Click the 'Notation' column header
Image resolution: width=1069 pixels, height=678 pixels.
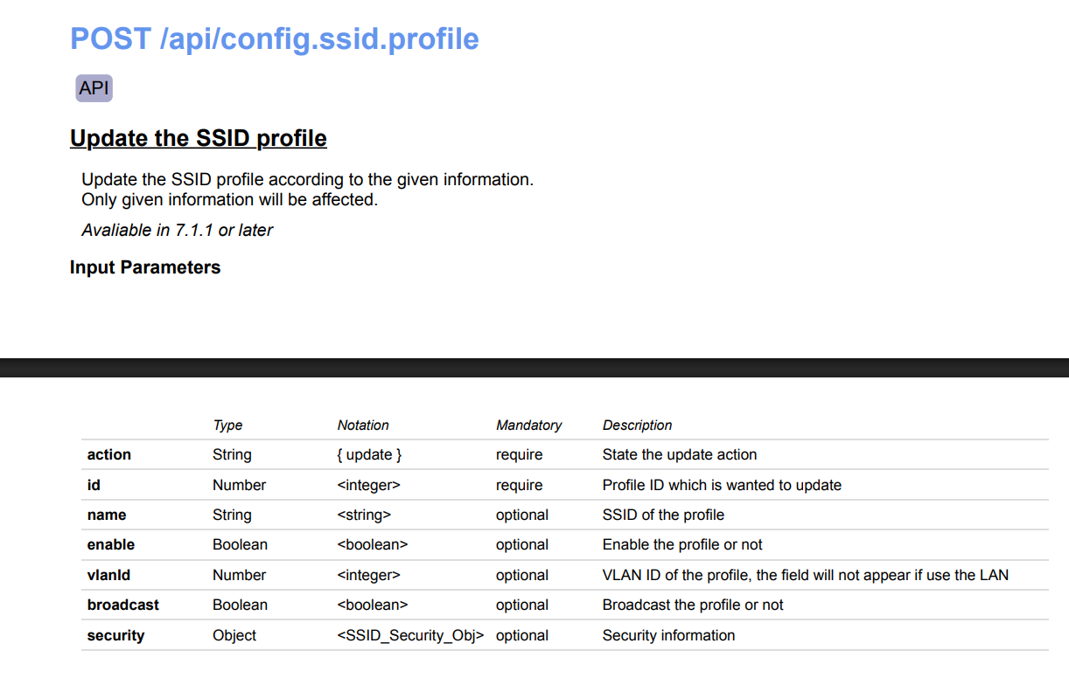coord(363,425)
